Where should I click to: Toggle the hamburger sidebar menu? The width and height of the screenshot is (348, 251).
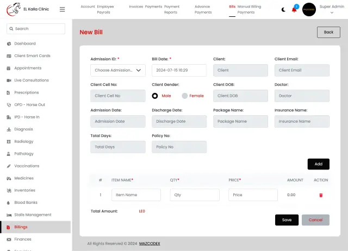pyautogui.click(x=62, y=9)
